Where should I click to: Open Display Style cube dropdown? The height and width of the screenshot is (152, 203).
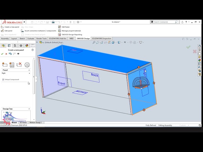coord(119,42)
